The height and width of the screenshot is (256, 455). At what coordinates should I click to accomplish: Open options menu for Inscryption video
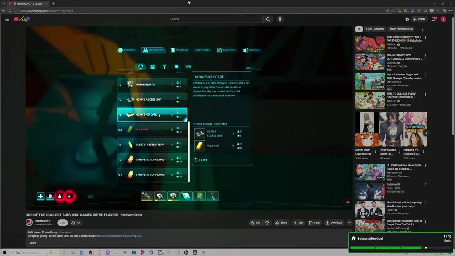point(425,37)
